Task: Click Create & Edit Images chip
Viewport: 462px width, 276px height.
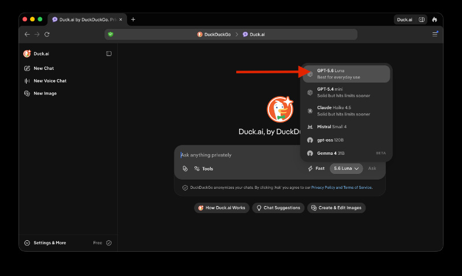Action: [336, 208]
